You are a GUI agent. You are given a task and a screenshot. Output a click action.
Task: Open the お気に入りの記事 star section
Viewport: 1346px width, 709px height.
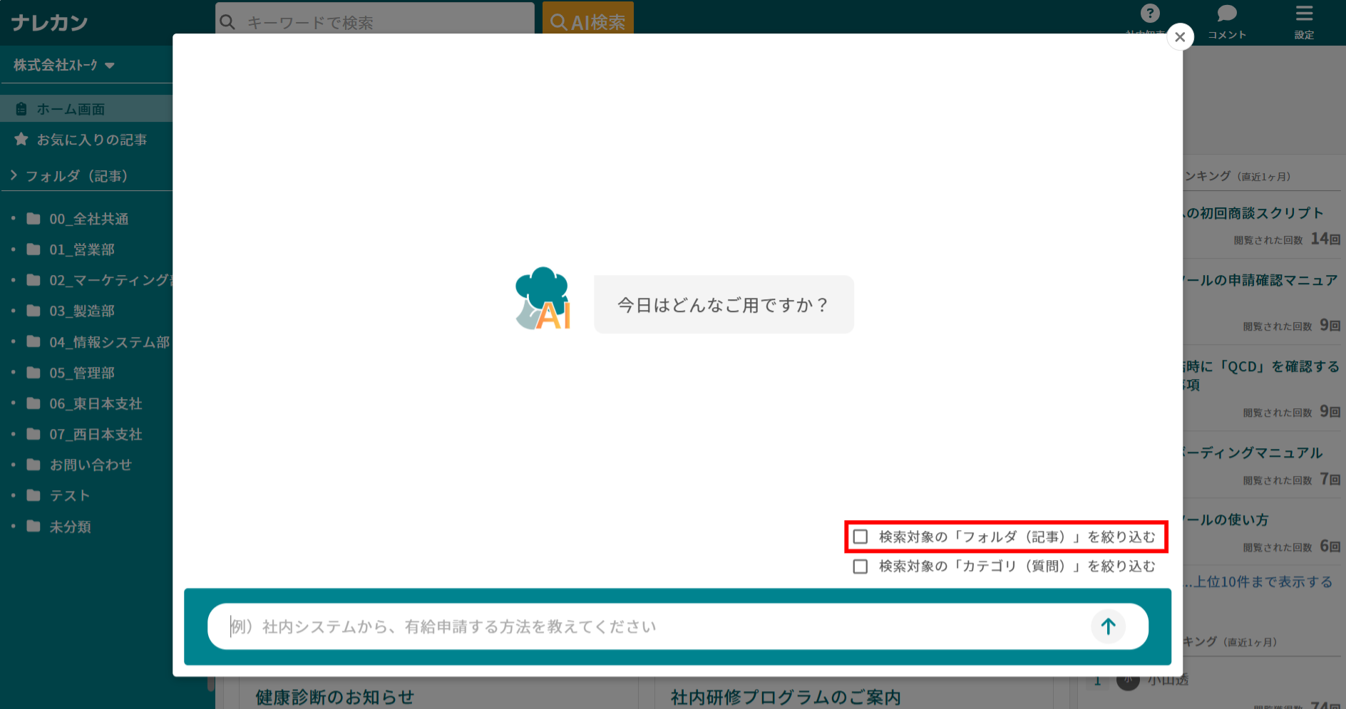click(92, 140)
